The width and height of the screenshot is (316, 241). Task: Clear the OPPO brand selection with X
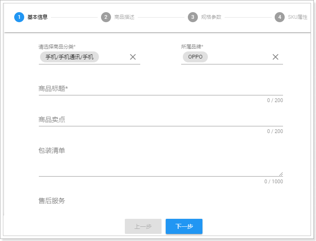pos(276,57)
